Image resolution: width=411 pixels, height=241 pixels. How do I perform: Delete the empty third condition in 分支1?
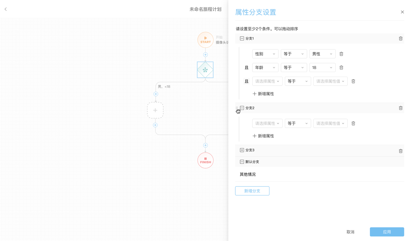tap(353, 81)
